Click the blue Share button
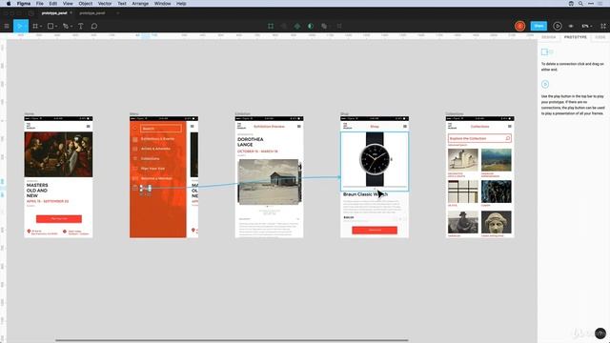Viewport: 610px width, 343px height. point(539,26)
